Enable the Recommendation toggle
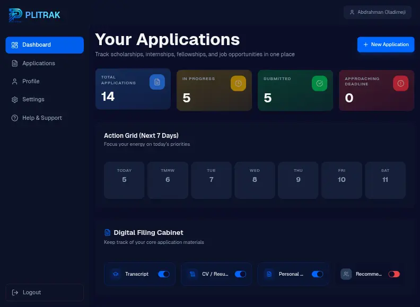 tap(394, 274)
